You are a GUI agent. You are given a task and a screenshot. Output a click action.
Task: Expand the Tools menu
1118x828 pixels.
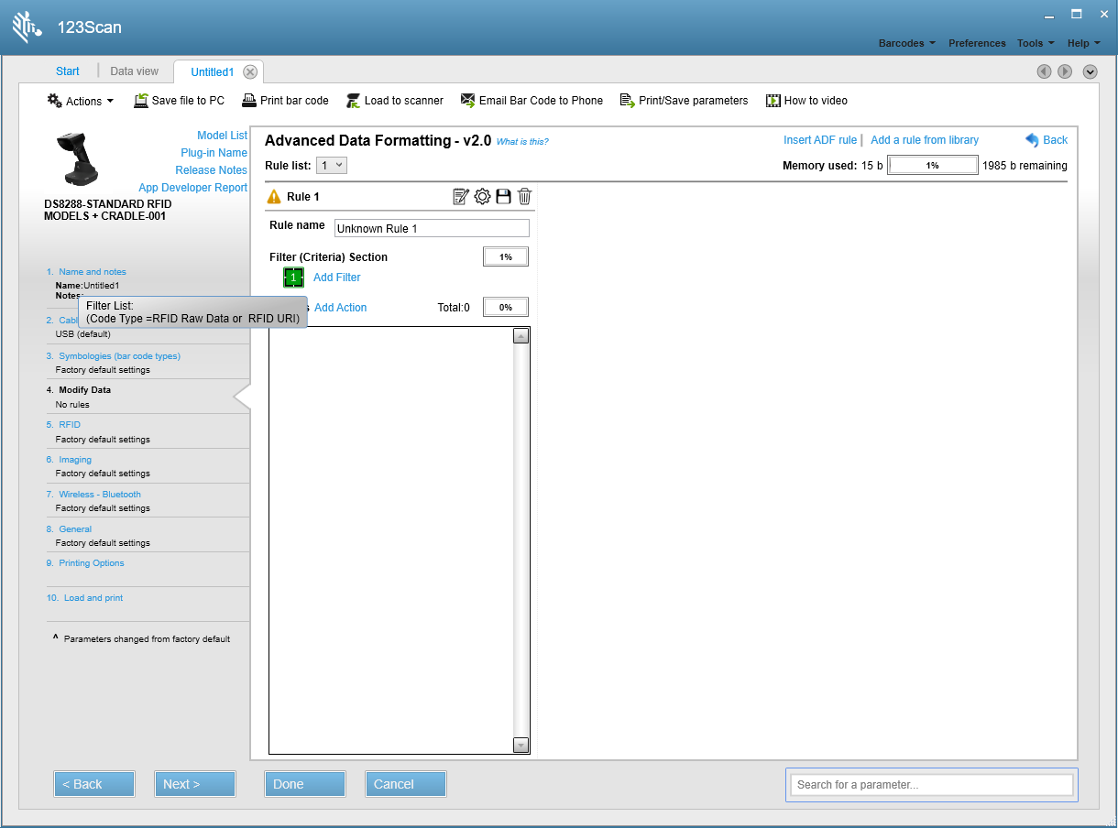tap(1036, 43)
